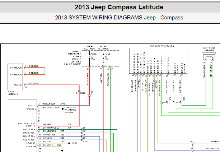Click the "C1" connector label on Radio Antenna
Image resolution: width=220 pixels, height=152 pixels.
coord(26,77)
